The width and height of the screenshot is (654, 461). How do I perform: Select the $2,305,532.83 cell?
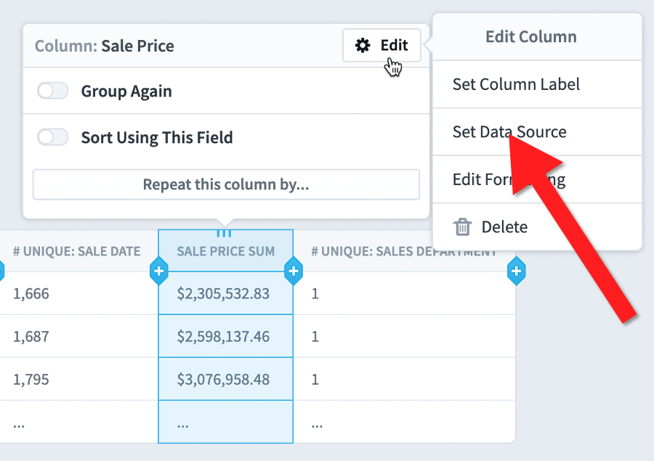[223, 294]
